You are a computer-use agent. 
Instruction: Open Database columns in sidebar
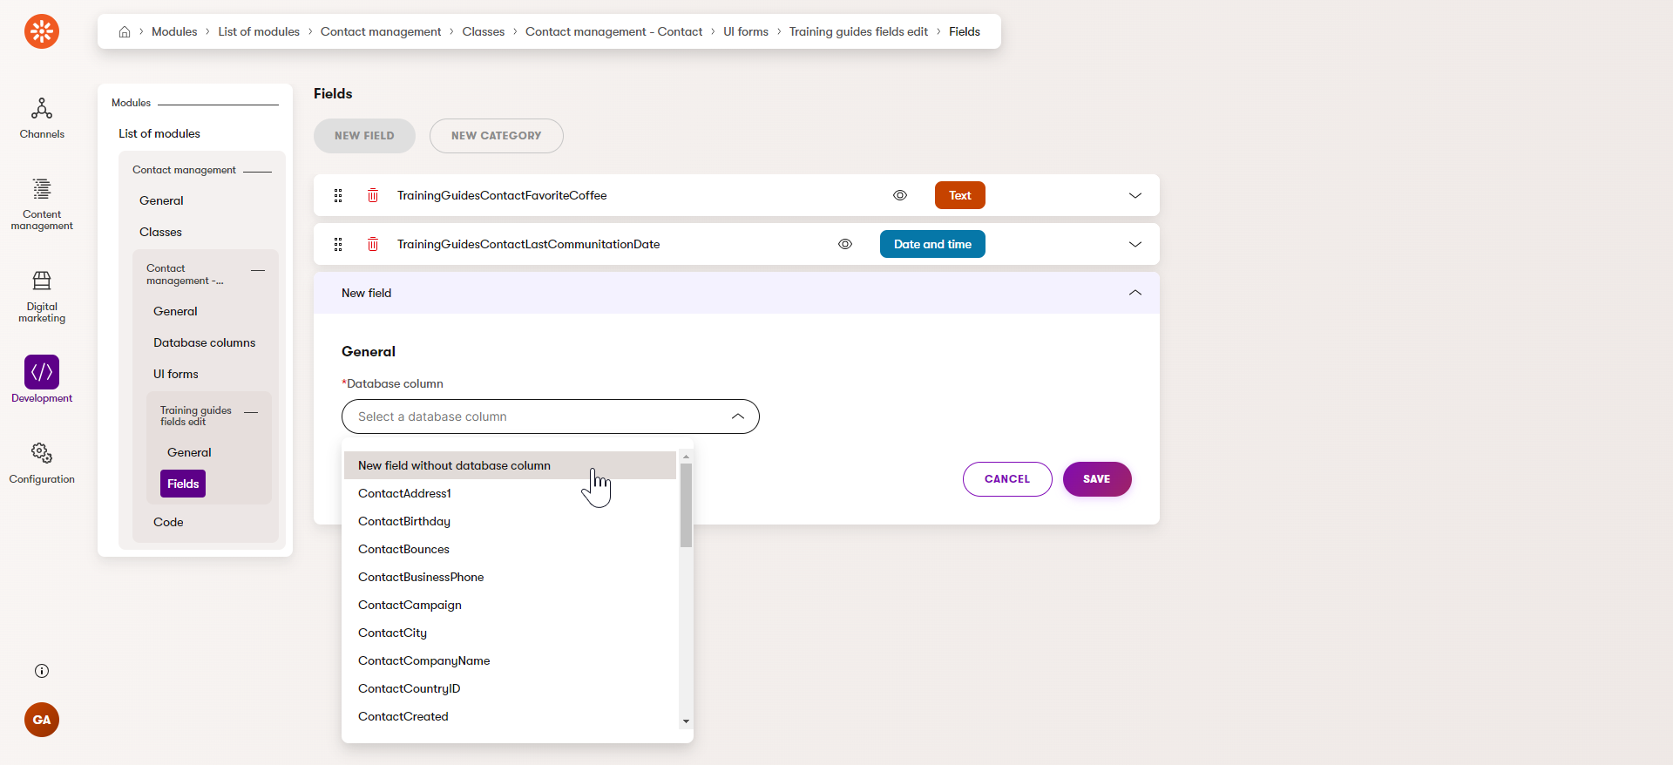(x=205, y=342)
